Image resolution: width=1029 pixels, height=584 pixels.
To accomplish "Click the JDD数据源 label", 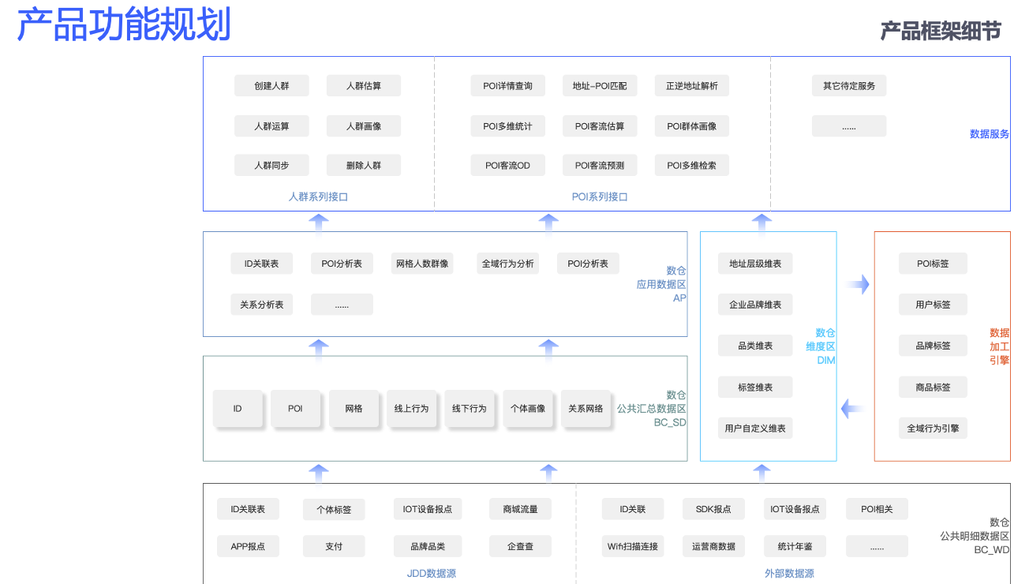I will click(x=432, y=574).
